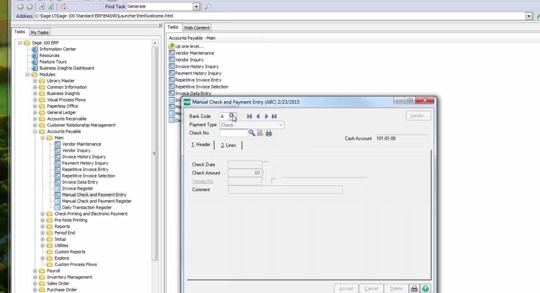
Task: Click the Vendor... button in the dialog
Action: (418, 116)
